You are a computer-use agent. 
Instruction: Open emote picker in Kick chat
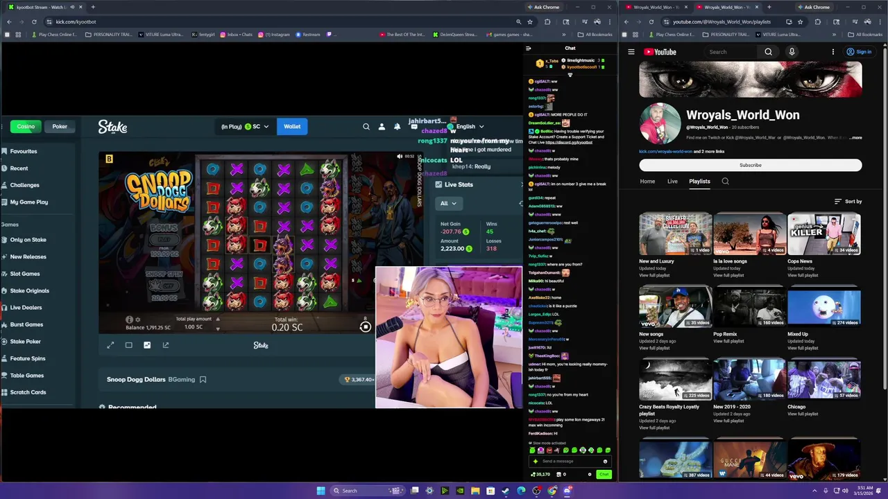point(605,462)
